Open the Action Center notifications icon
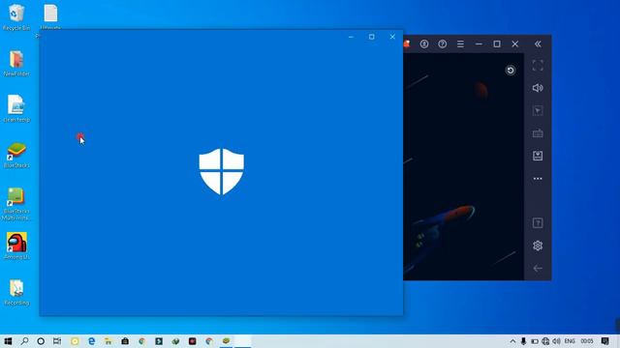Viewport: 620px width, 348px height. tap(605, 341)
